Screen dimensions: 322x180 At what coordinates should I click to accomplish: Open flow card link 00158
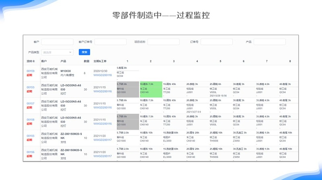coord(31,119)
